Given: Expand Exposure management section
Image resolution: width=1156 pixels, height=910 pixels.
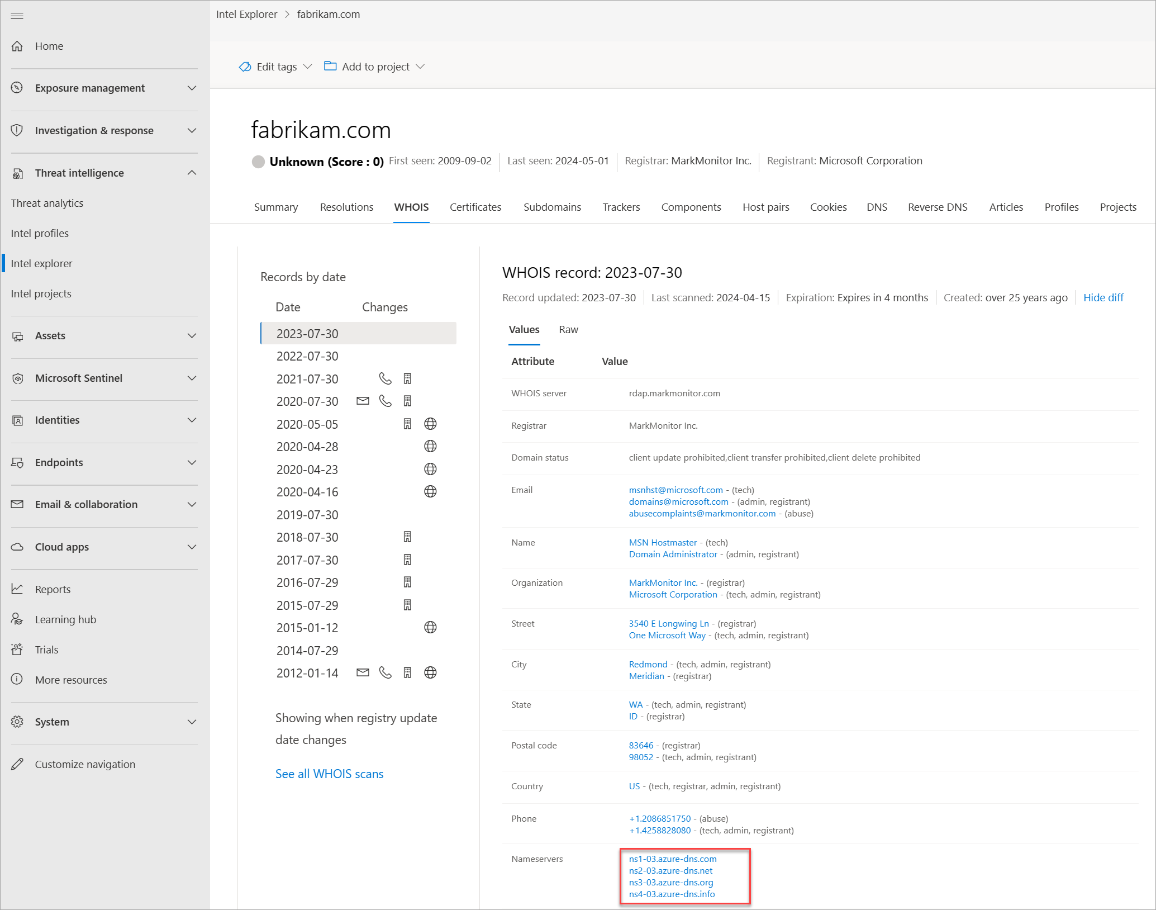Looking at the screenshot, I should (x=192, y=88).
